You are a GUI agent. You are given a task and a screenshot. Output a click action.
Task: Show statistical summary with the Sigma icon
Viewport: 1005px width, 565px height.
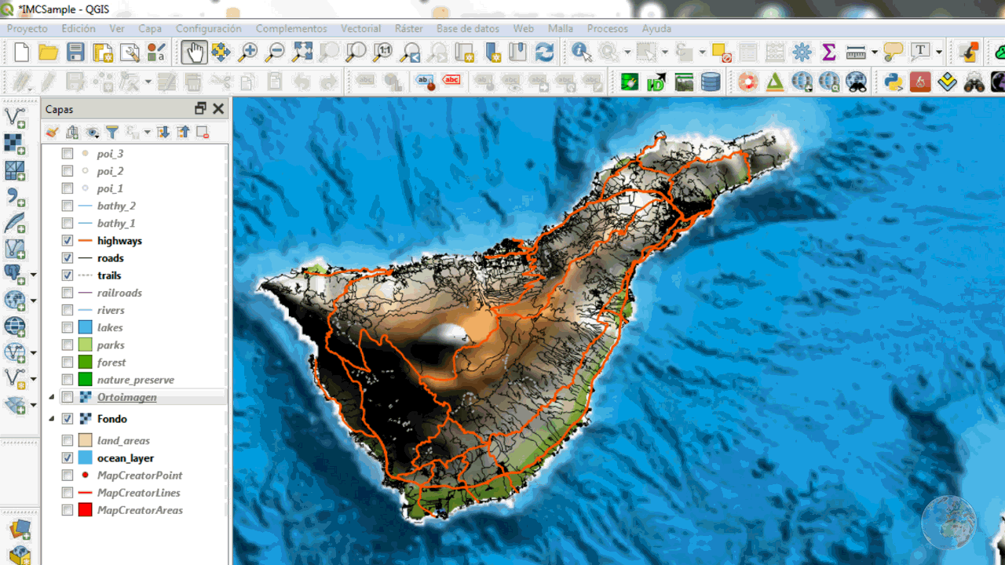(828, 52)
